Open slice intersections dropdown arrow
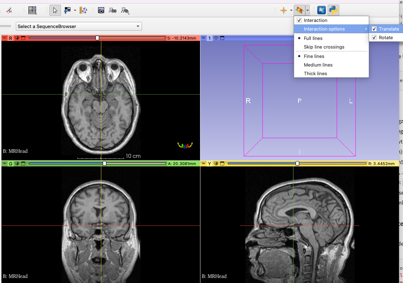 pyautogui.click(x=307, y=10)
